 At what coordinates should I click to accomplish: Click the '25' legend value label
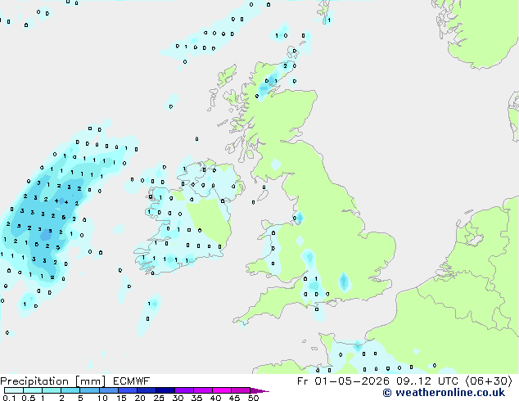tap(159, 398)
